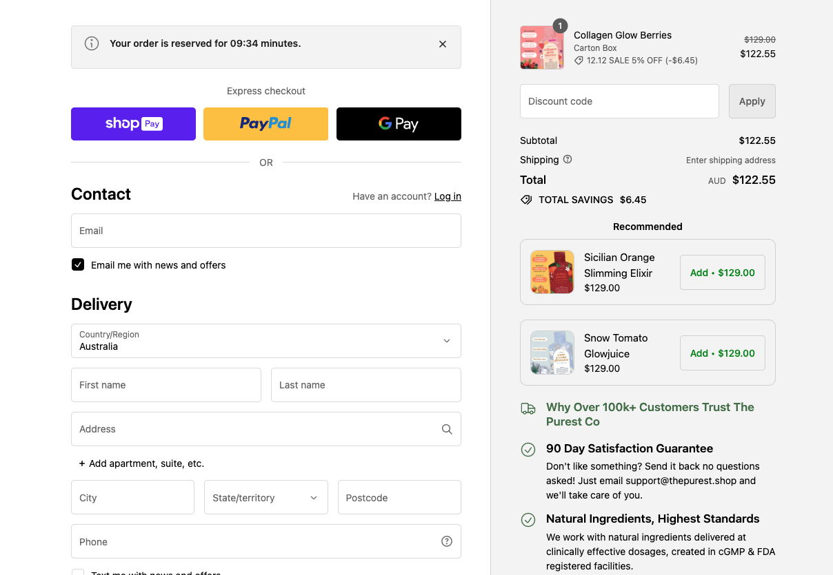Screen dimensions: 833x575
Task: Click the delivery truck icon
Action: [x=528, y=409]
